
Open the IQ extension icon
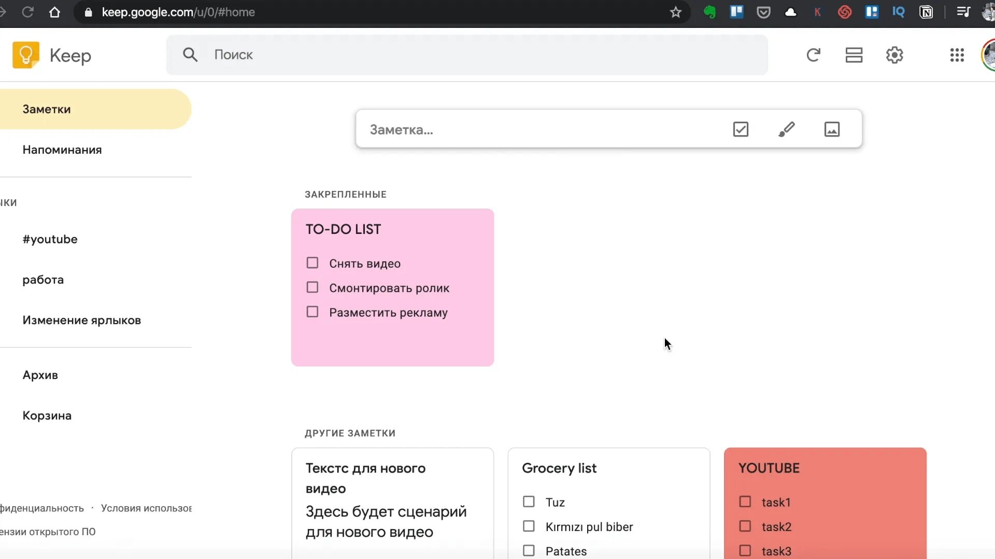coord(899,12)
